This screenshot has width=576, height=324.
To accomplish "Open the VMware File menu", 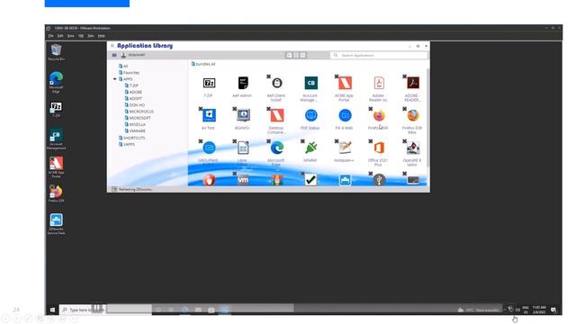I will pyautogui.click(x=50, y=36).
